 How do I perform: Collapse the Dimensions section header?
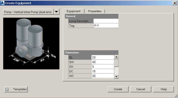91,52
